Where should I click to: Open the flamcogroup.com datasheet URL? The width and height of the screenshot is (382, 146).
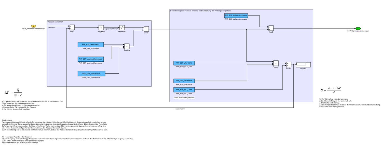(67, 139)
